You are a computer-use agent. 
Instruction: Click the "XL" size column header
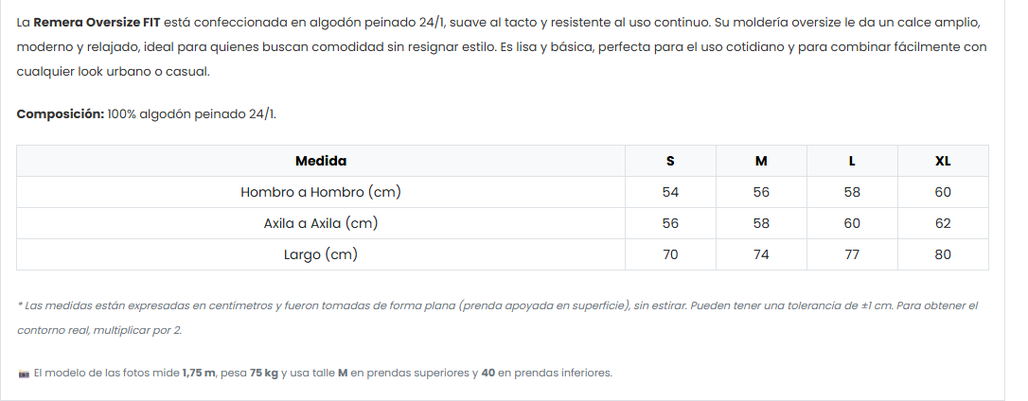[943, 161]
